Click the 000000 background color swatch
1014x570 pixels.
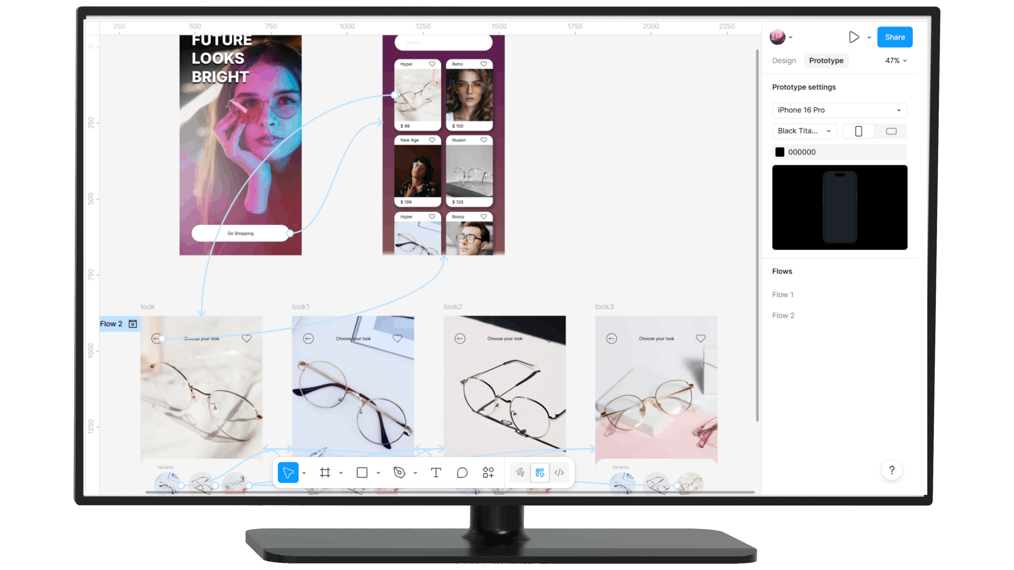(780, 152)
